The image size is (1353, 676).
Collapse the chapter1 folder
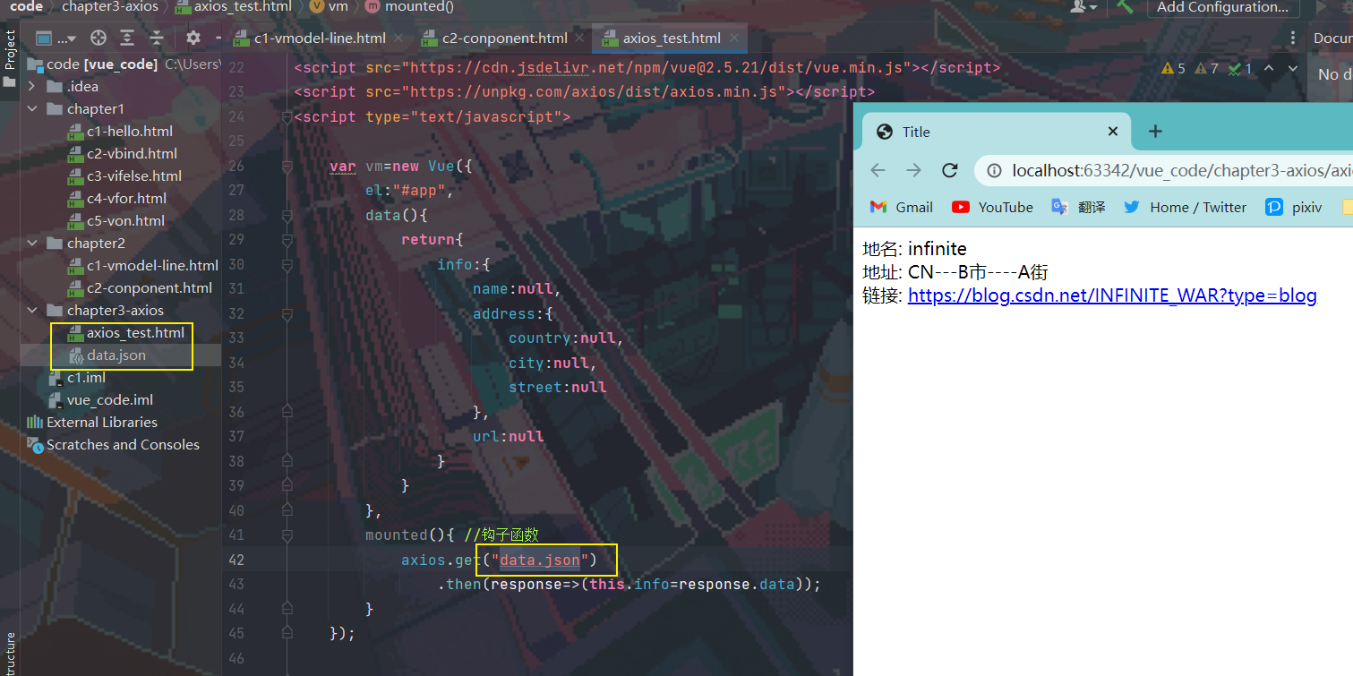[32, 109]
